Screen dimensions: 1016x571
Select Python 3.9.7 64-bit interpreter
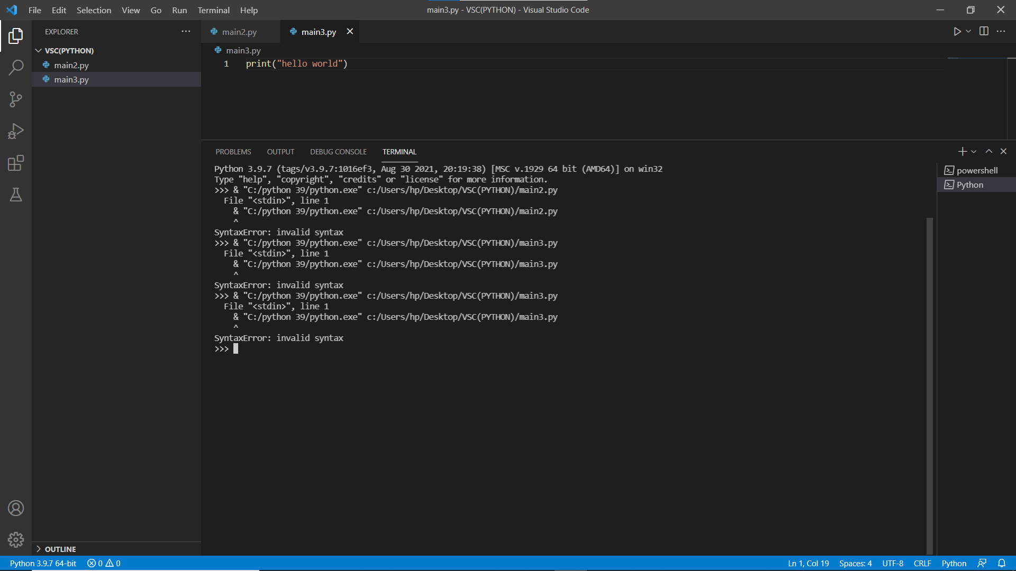pyautogui.click(x=43, y=563)
